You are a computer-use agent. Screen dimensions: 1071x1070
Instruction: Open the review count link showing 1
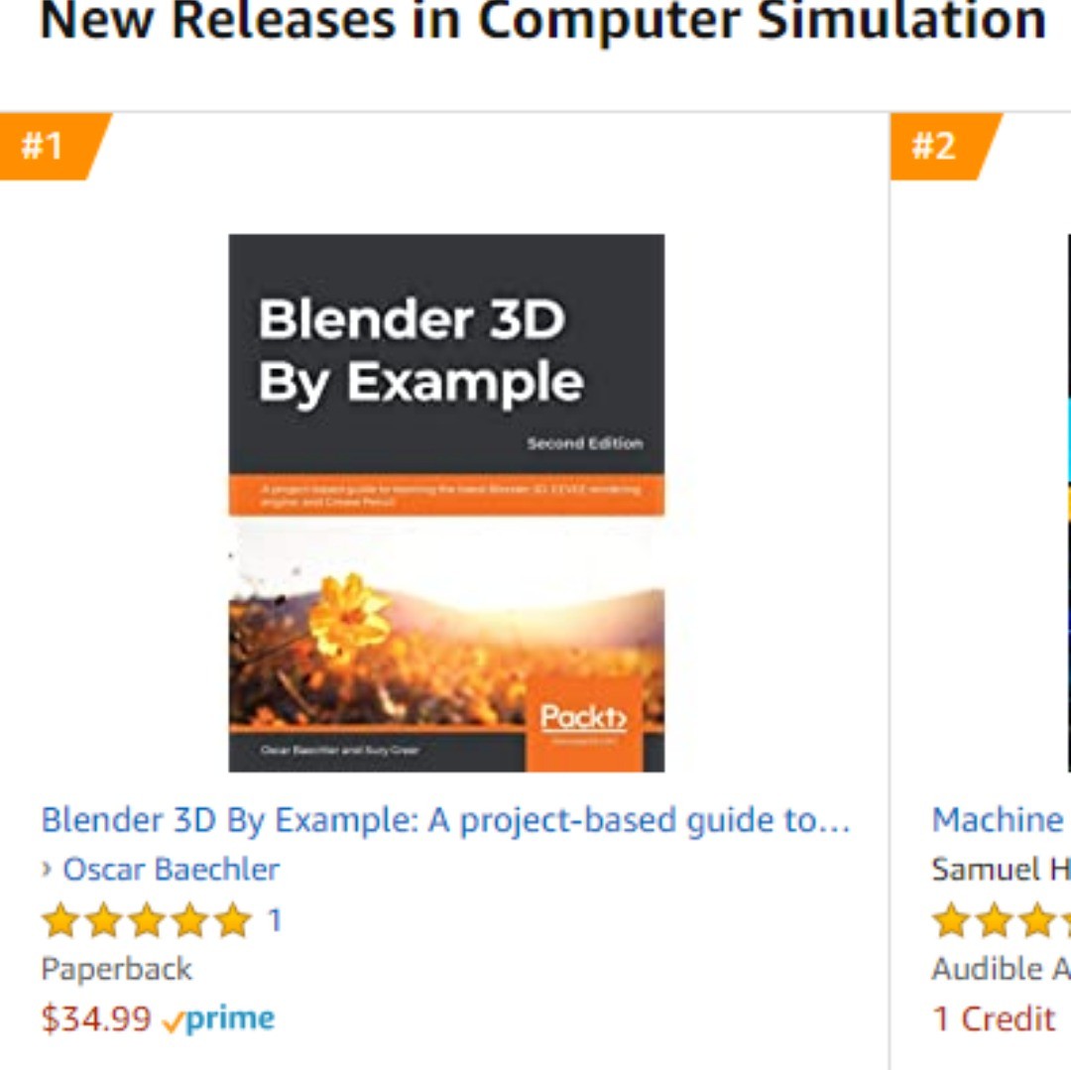[275, 921]
